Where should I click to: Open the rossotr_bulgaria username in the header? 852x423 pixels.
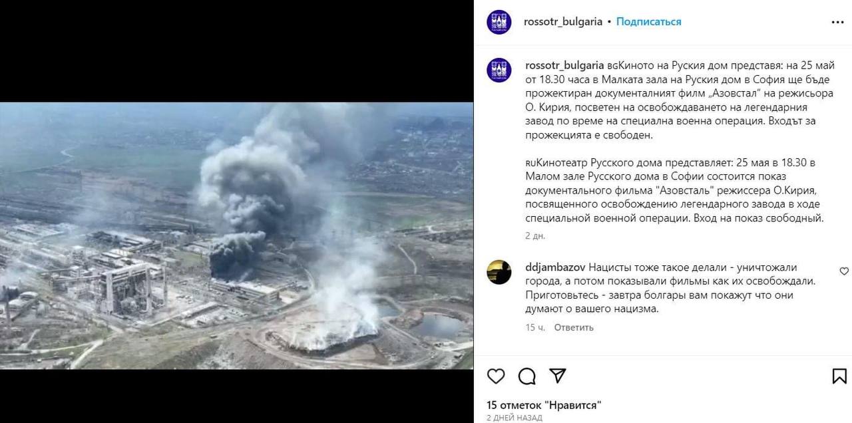563,22
